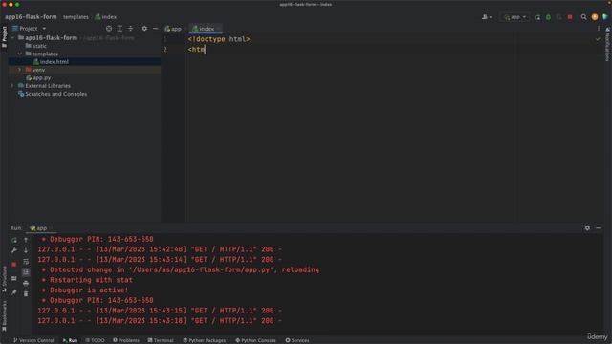This screenshot has height=344, width=612.
Task: Click wrench settings icon in Run panel
Action: click(14, 250)
